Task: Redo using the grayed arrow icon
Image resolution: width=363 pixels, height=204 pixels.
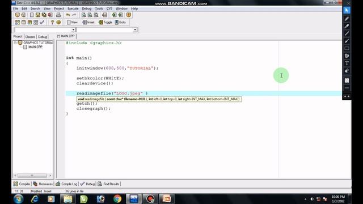Action: [74, 15]
